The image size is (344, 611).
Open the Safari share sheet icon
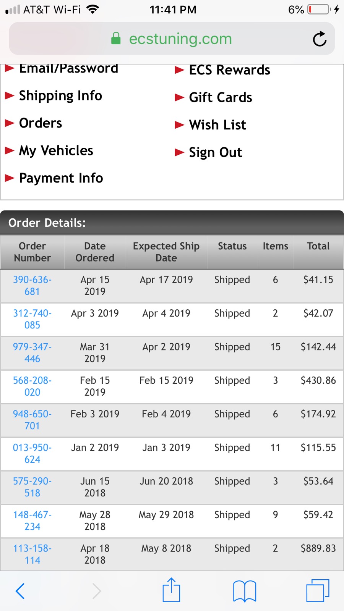pos(171,590)
